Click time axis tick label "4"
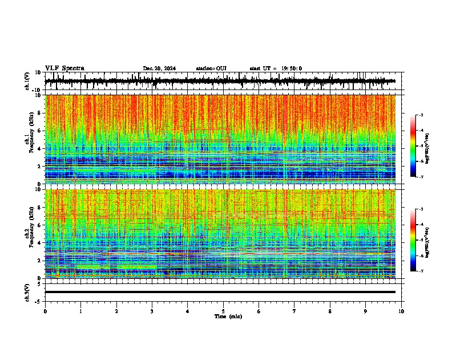Image resolution: width=452 pixels, height=349 pixels. pyautogui.click(x=188, y=311)
